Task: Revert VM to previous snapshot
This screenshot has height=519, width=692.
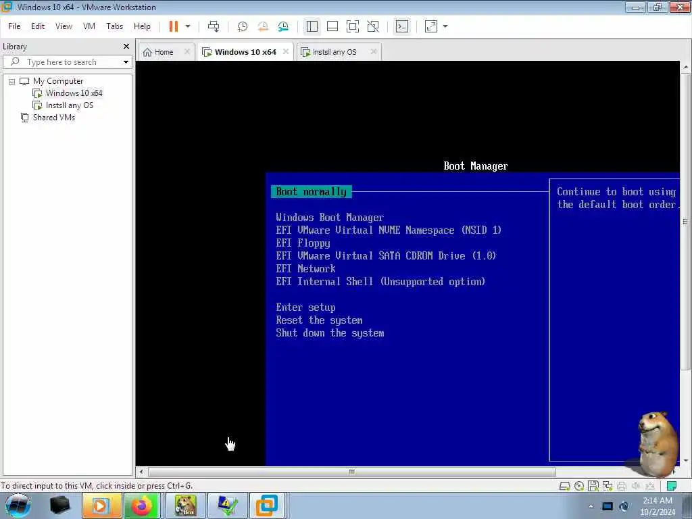Action: click(263, 26)
